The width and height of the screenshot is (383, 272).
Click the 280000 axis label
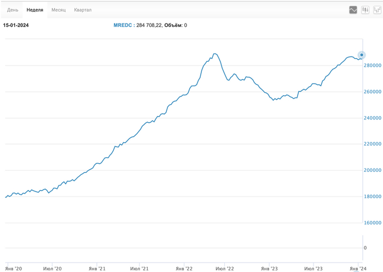pyautogui.click(x=372, y=66)
